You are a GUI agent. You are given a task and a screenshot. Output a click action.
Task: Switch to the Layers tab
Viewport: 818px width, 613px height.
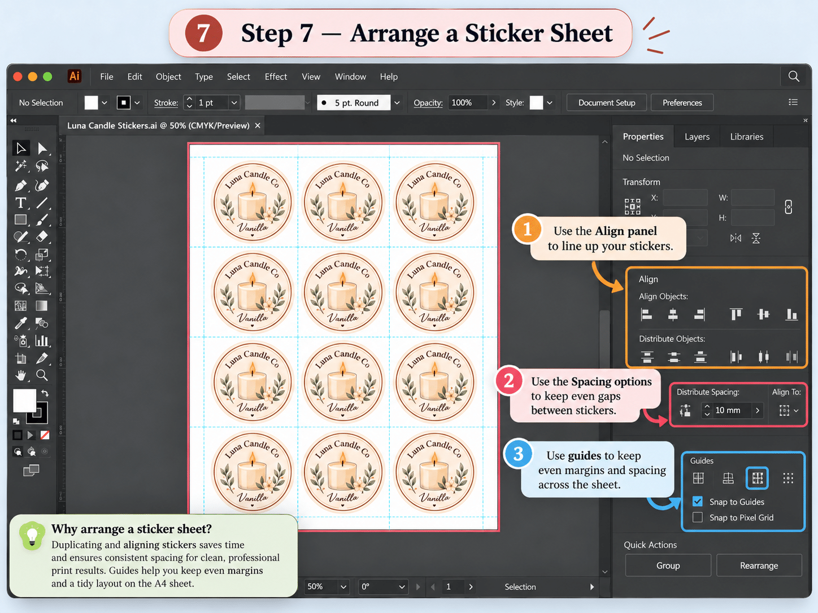tap(697, 137)
